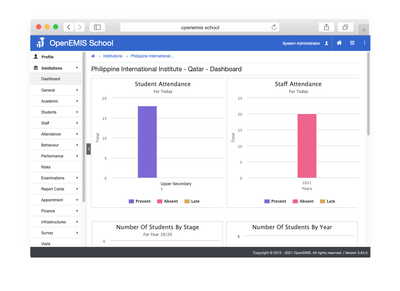This screenshot has height=291, width=400.
Task: Expand the Examinations submenu arrow
Action: 77,178
